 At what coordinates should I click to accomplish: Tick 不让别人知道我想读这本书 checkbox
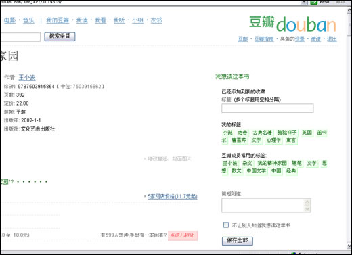tap(225, 225)
